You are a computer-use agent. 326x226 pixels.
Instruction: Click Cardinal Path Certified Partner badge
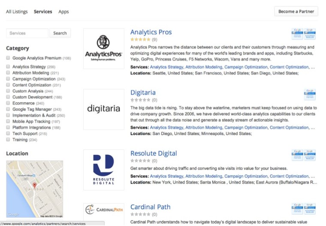tap(297, 209)
